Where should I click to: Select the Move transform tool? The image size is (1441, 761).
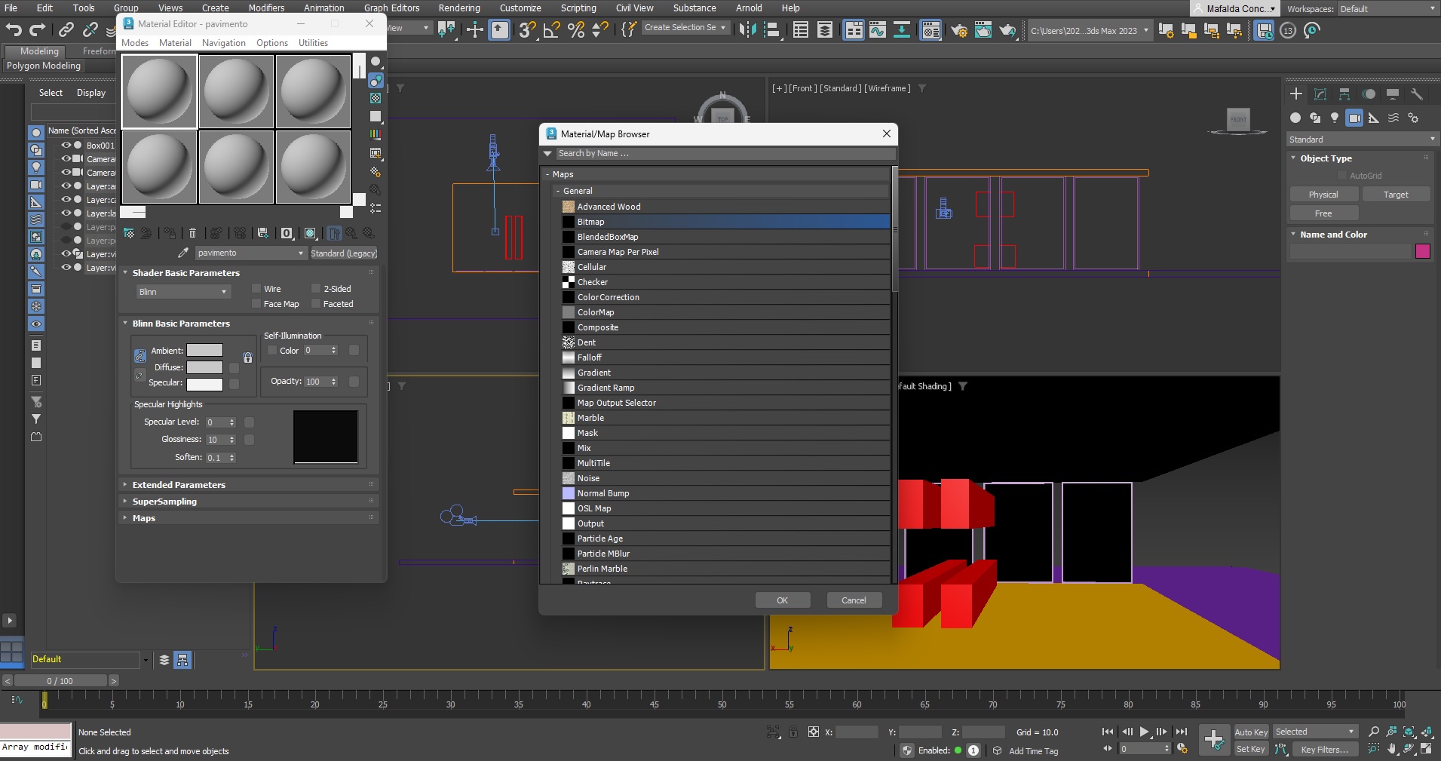475,30
